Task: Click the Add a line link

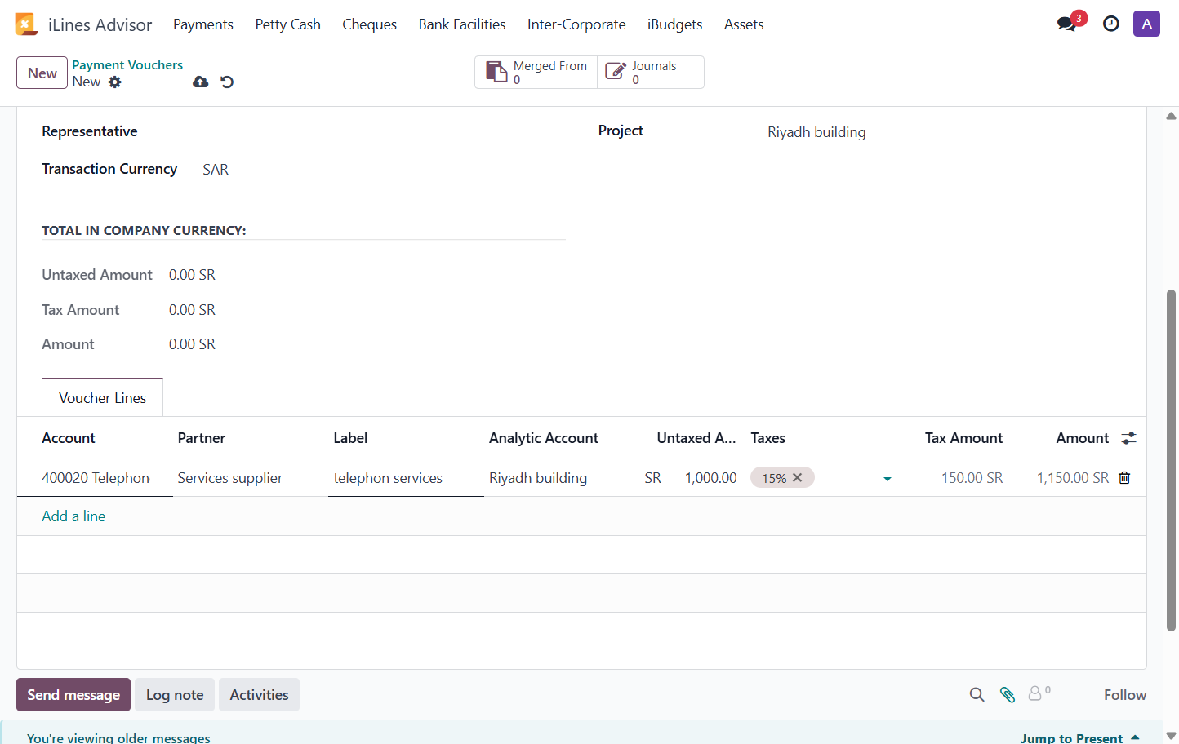Action: point(73,516)
